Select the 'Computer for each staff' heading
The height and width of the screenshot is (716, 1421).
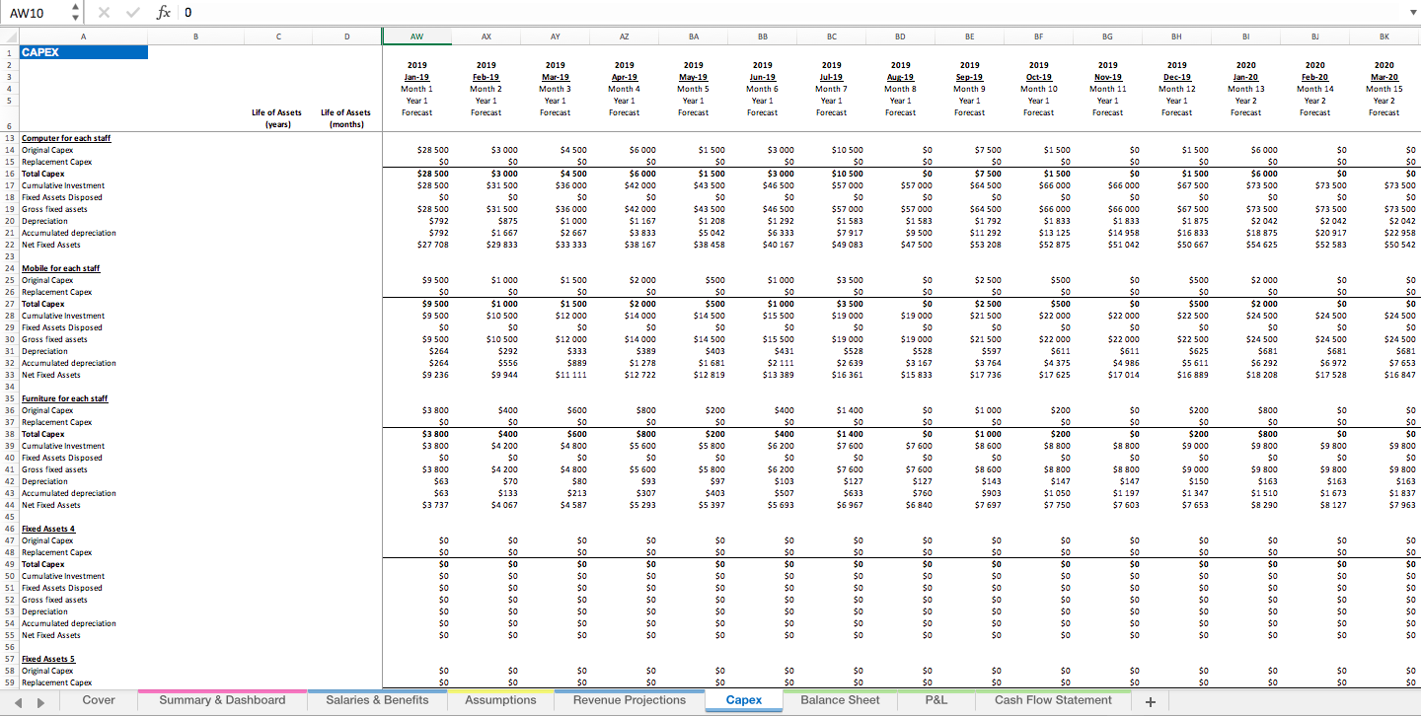click(66, 138)
